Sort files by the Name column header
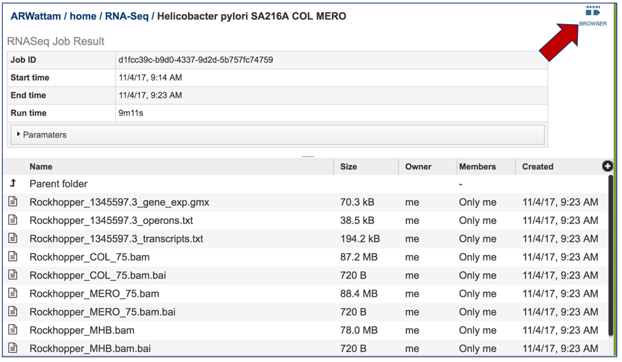 tap(41, 166)
